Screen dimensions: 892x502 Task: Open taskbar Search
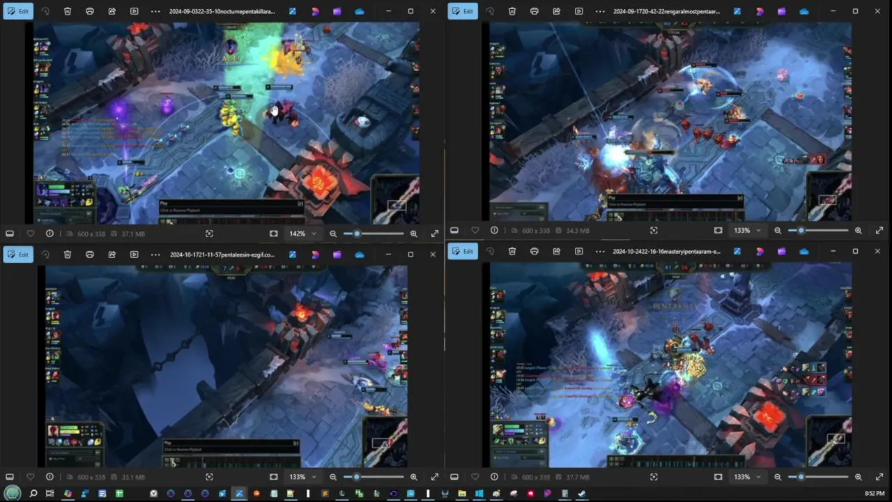32,494
